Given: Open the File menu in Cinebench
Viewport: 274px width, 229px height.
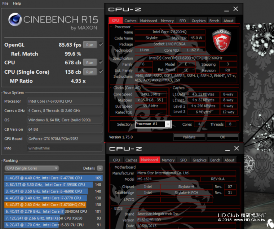Looking at the screenshot, I should click(5, 3).
